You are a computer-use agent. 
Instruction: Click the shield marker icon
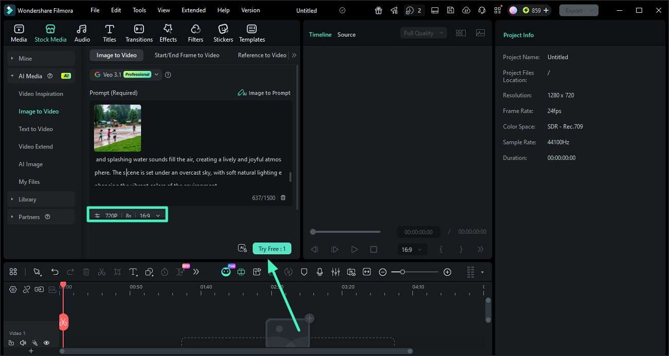[x=304, y=272]
